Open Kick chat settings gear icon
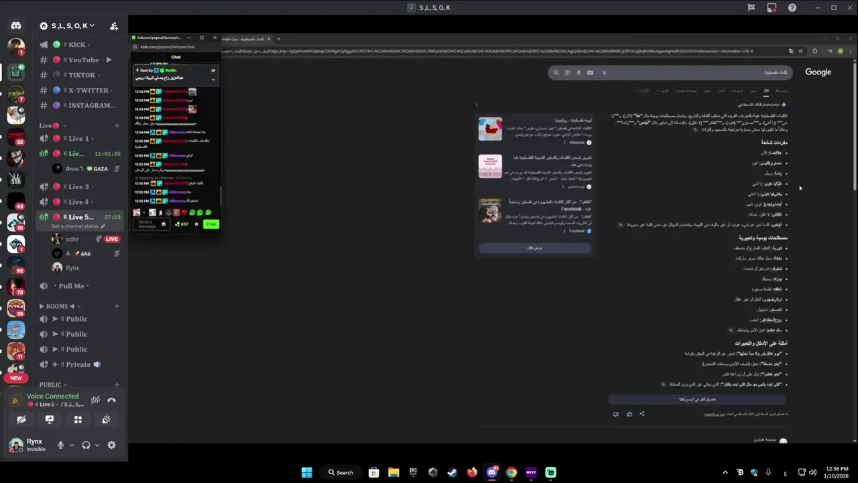Viewport: 858px width, 483px height. (196, 224)
